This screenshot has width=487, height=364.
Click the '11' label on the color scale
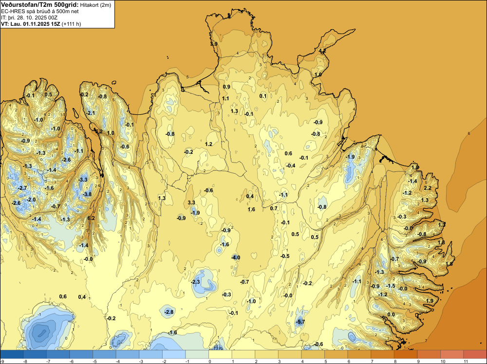(466, 361)
